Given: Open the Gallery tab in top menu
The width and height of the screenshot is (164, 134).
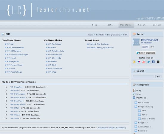Looking at the screenshot, I should (157, 25).
